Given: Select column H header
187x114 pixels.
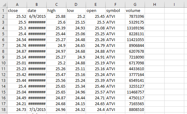Looking at the screenshot, I should pyautogui.click(x=154, y=5).
